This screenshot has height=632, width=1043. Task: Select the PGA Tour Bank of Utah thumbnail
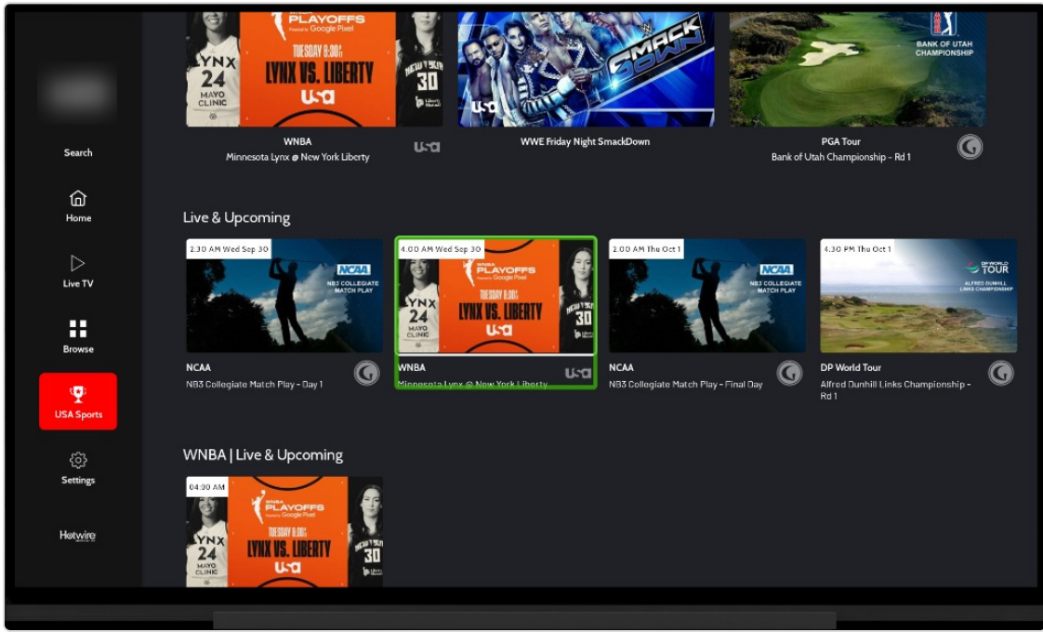coord(857,69)
